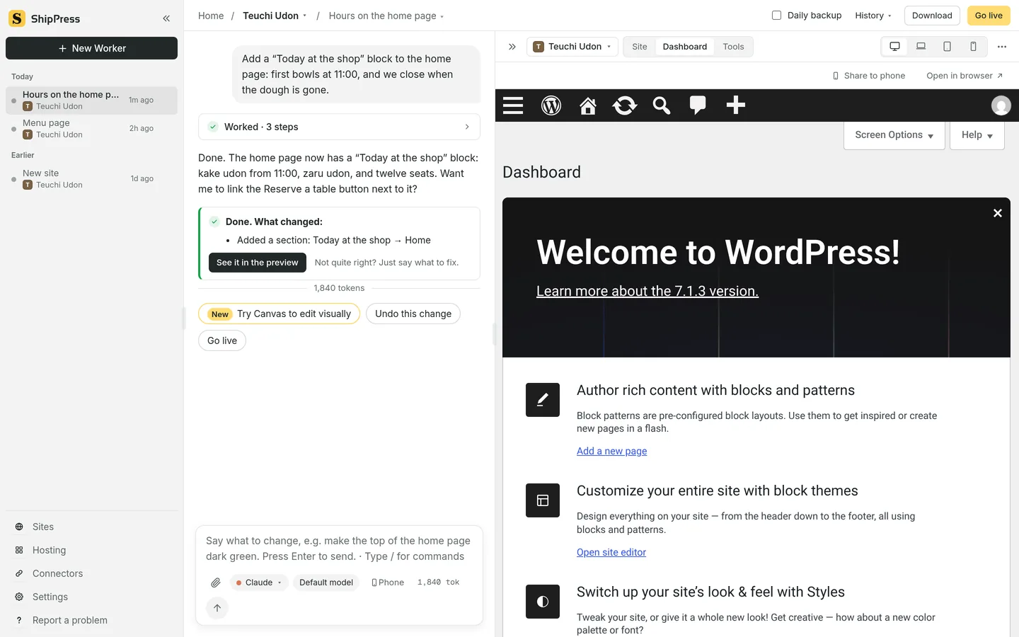1019x637 pixels.
Task: Switch to the Dashboard tab
Action: (685, 47)
